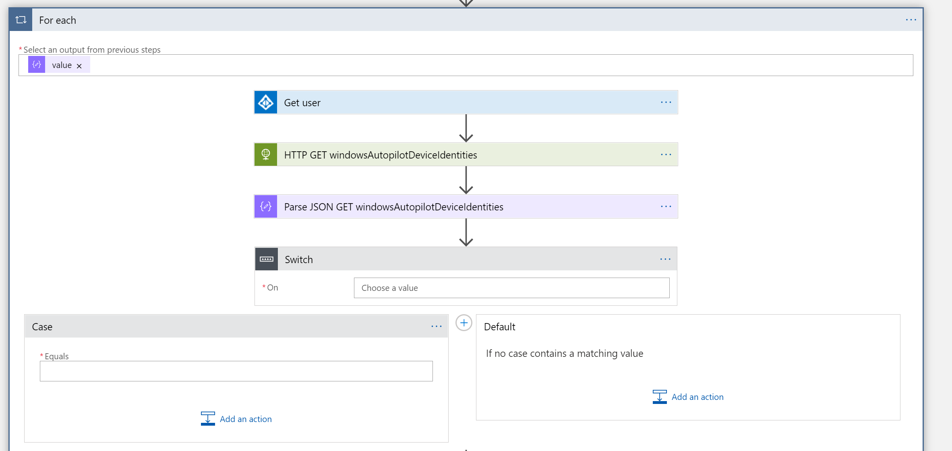Viewport: 952px width, 451px height.
Task: Click the Select an output field
Action: point(483,65)
